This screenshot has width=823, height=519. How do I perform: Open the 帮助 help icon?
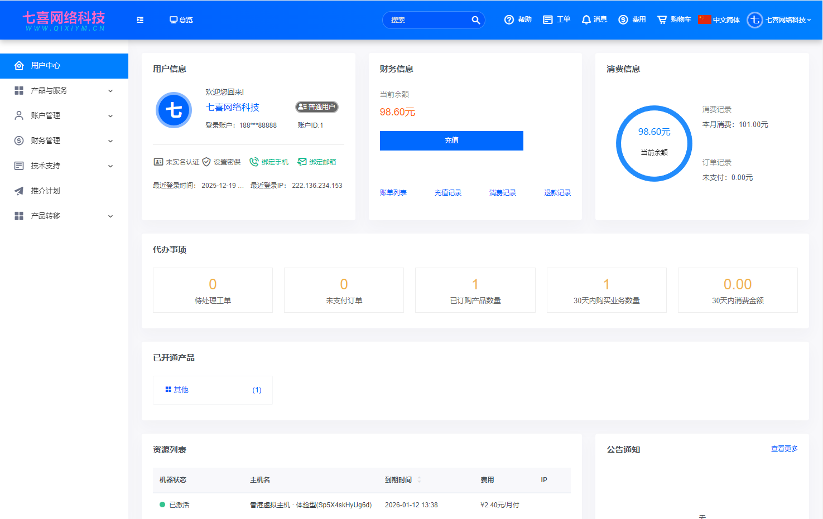(x=509, y=19)
